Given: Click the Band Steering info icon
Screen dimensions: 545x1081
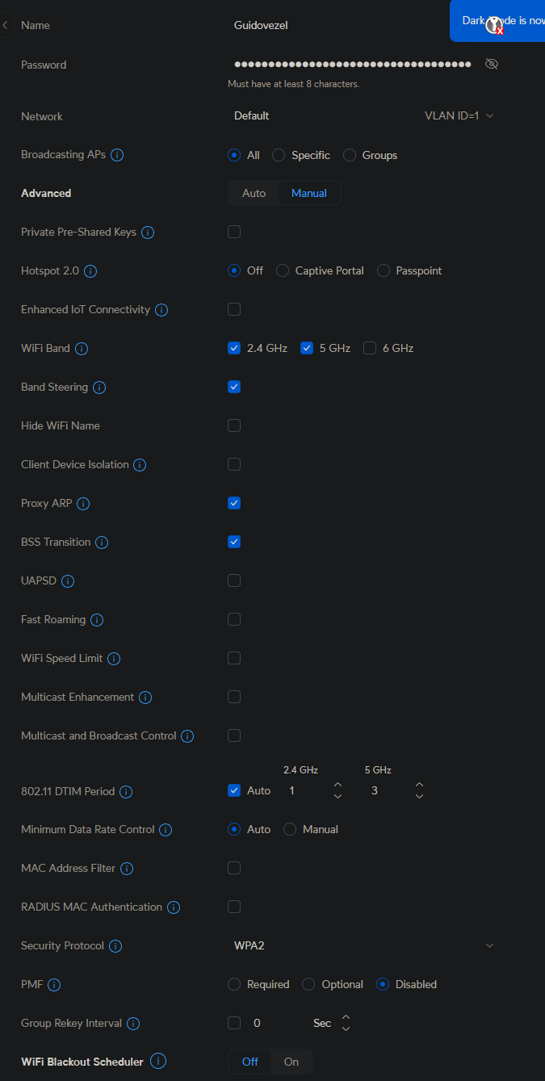Looking at the screenshot, I should tap(99, 388).
